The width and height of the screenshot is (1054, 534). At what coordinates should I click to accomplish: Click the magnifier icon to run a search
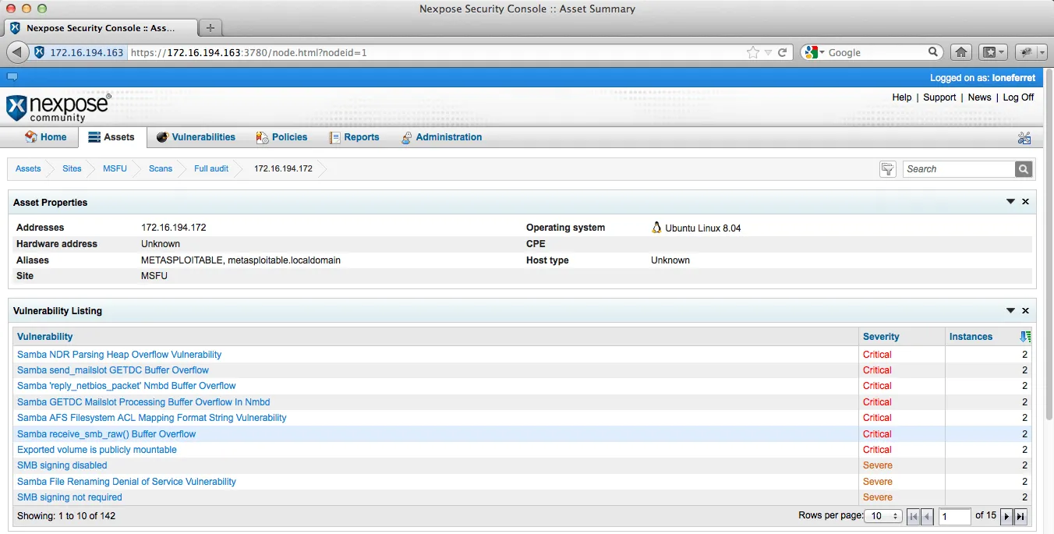point(1023,168)
